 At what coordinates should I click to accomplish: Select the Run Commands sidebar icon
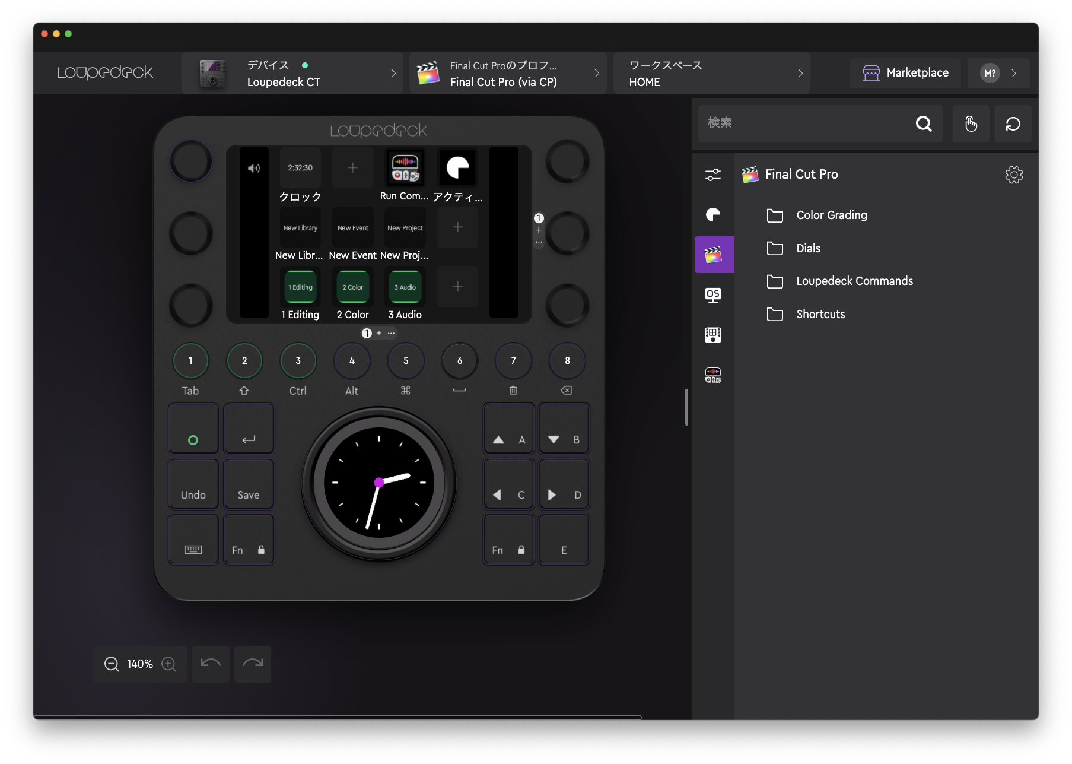tap(713, 375)
